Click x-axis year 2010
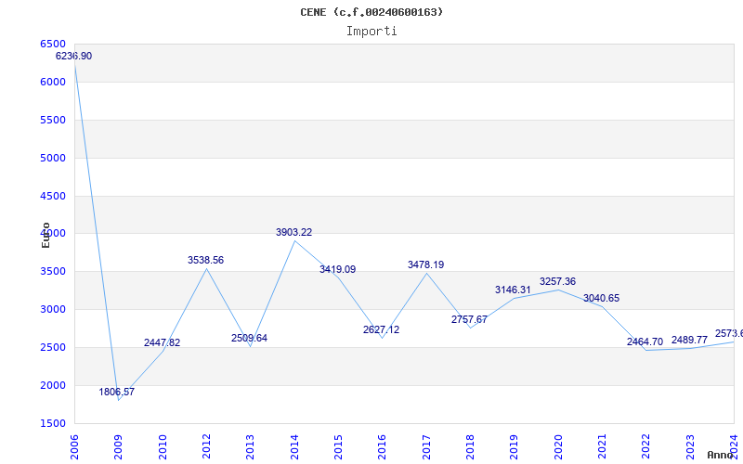 click(x=163, y=447)
